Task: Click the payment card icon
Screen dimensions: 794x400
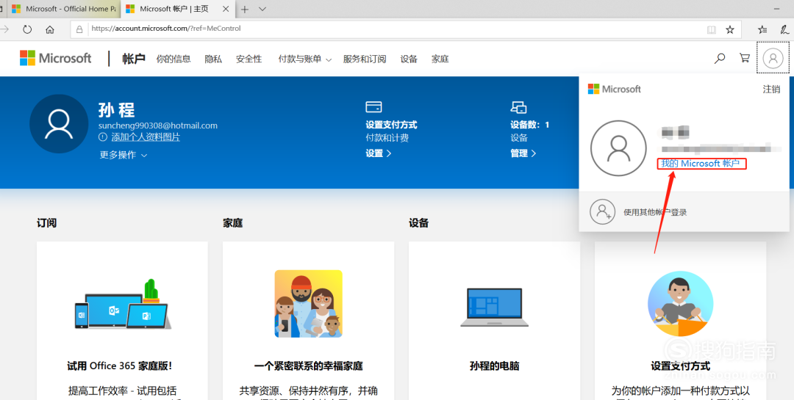Action: pos(373,107)
